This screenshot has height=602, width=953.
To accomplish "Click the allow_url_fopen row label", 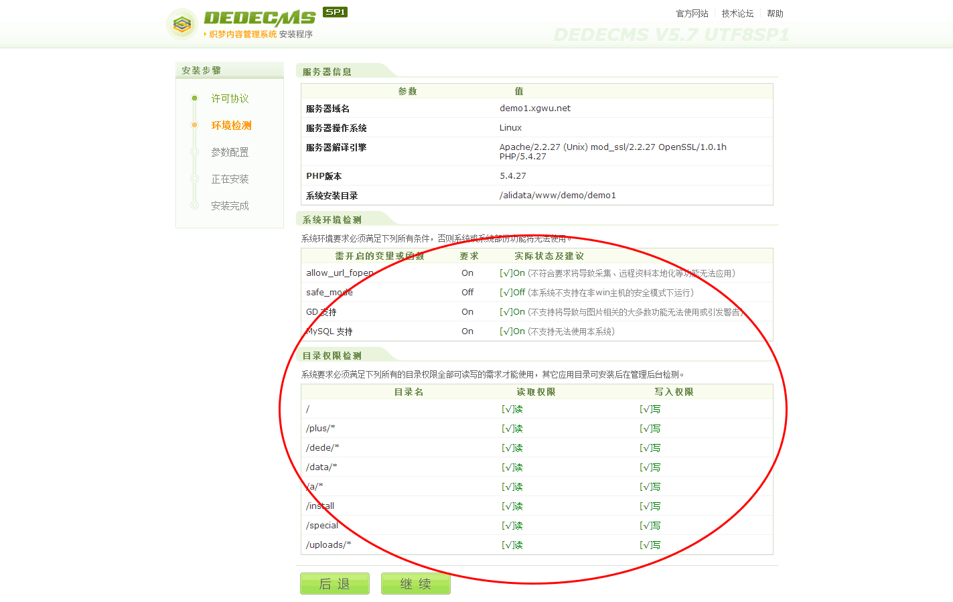I will pos(340,273).
